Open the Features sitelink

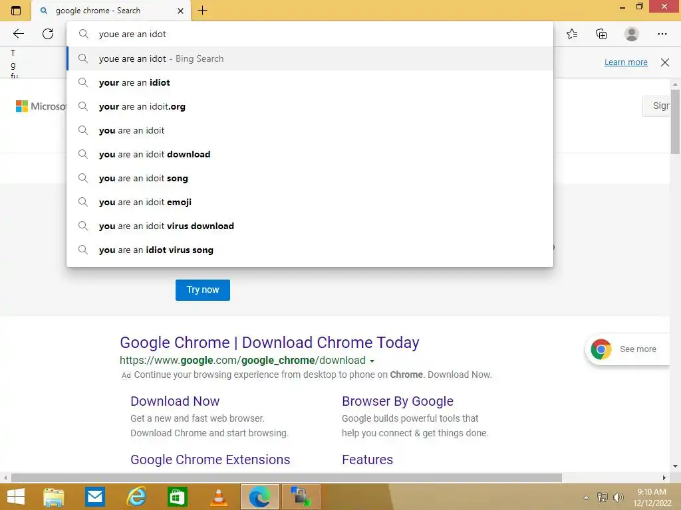(x=367, y=460)
